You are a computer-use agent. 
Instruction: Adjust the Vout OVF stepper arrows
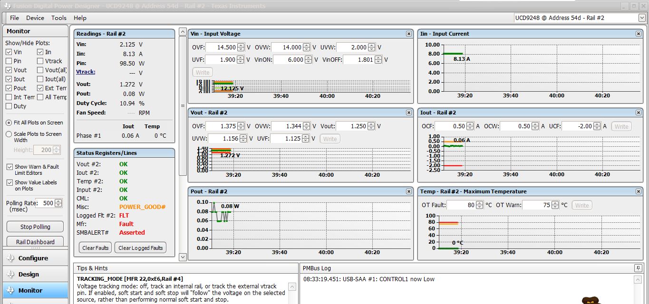241,126
